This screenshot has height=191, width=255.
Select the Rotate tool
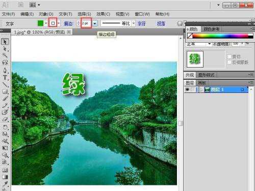click(5, 127)
